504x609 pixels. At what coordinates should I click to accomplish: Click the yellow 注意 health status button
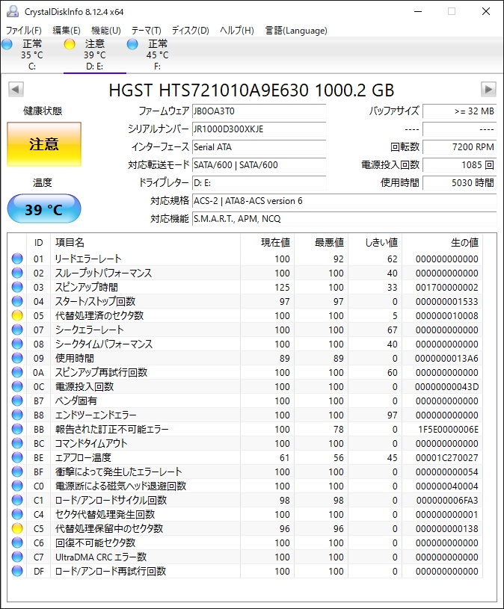coord(43,144)
